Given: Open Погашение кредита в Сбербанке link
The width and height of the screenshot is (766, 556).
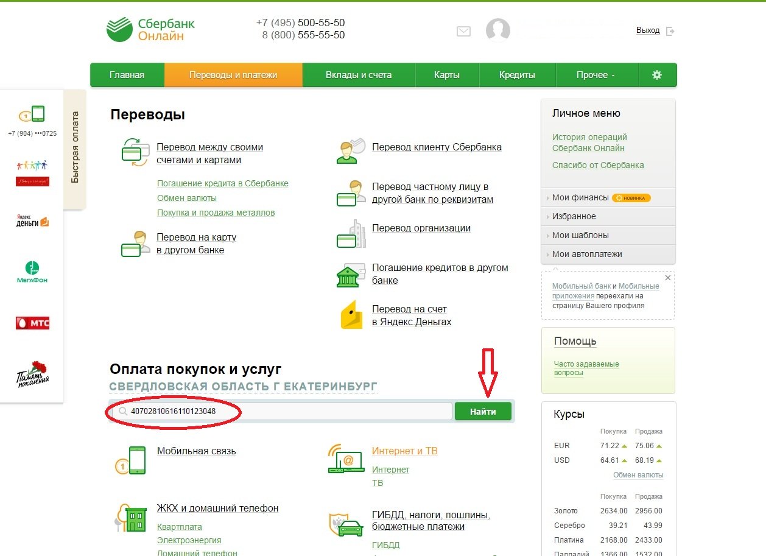Looking at the screenshot, I should (223, 183).
